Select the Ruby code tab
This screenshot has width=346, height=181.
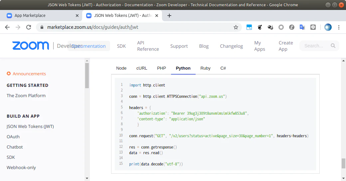click(x=205, y=68)
